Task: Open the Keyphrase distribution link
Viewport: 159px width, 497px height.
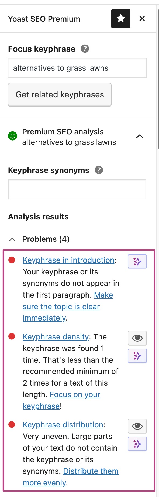Action: pos(63,425)
